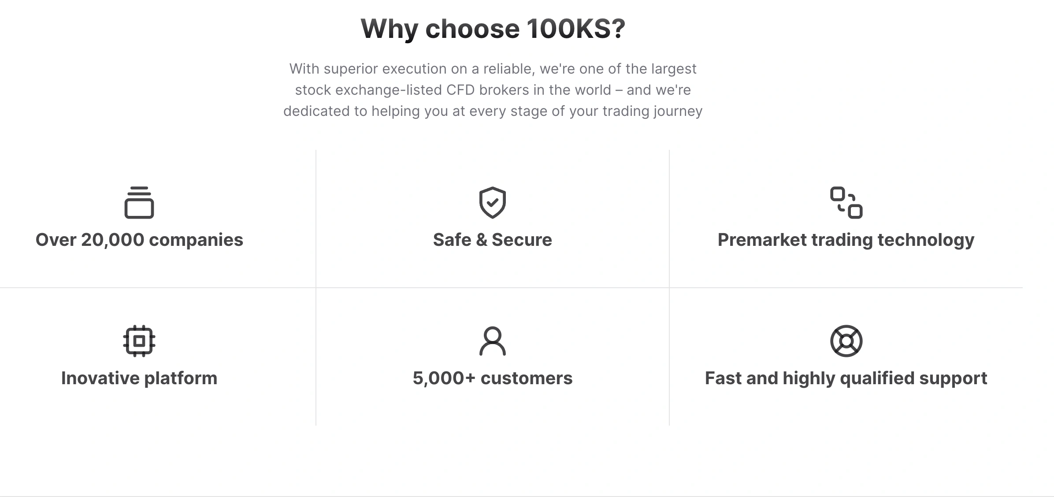Click the horizontal rule at page bottom
The width and height of the screenshot is (1054, 497).
[527, 497]
